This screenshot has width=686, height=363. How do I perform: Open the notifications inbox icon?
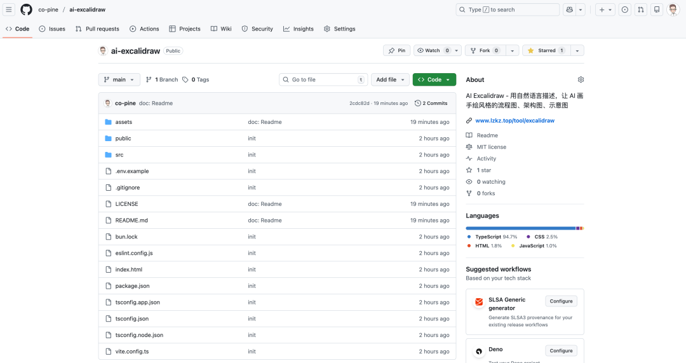657,10
